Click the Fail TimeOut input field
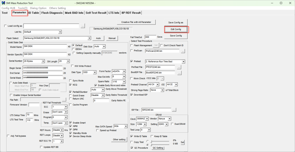 tap(150, 37)
